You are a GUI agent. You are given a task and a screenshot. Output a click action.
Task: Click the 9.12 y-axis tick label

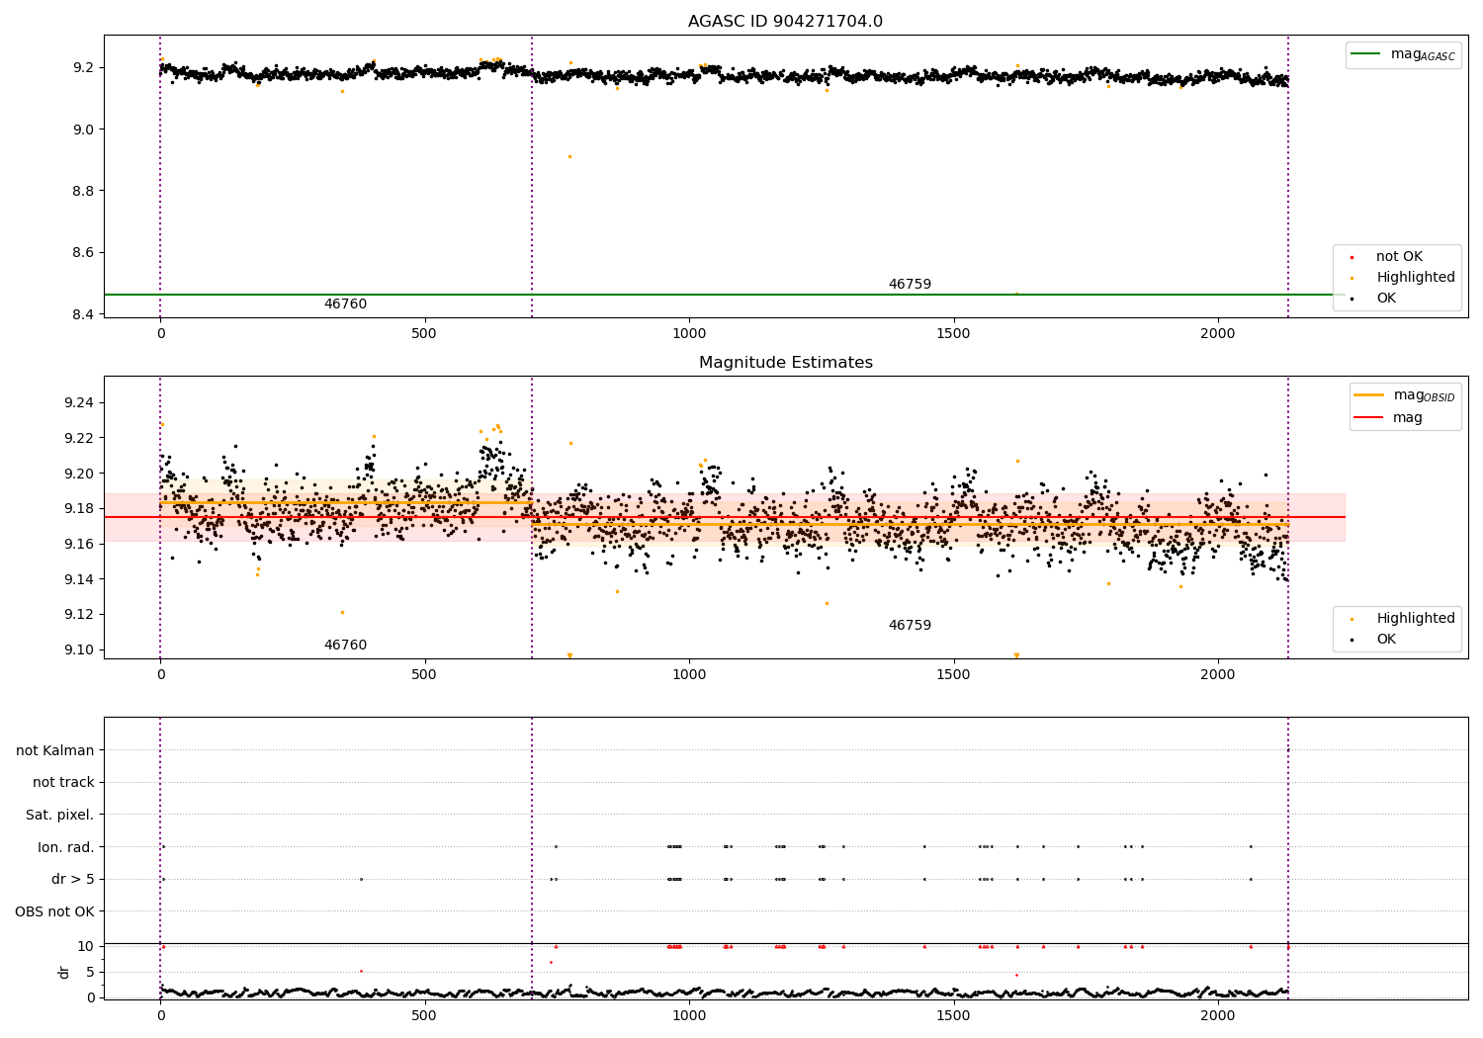[x=79, y=615]
